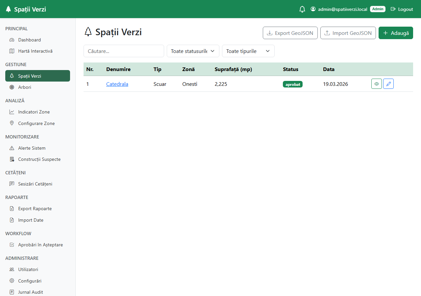Click the Alerte Sistem warning triangle icon
This screenshot has width=421, height=296.
(12, 148)
